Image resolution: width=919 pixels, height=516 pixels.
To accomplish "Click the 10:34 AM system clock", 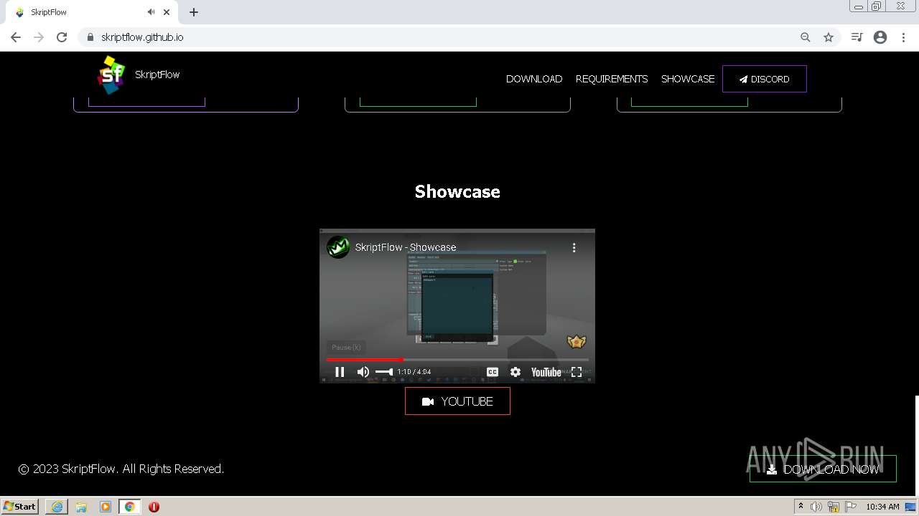I will (x=882, y=507).
